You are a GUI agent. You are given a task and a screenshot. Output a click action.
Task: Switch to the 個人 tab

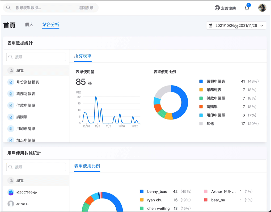[29, 25]
